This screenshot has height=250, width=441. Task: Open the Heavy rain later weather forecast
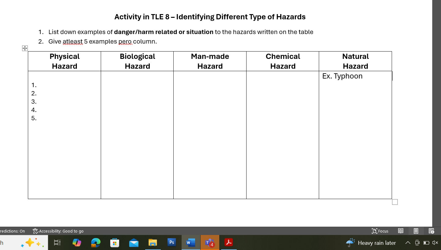[x=371, y=243]
